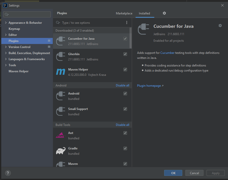Click the Maven plugin icon at list bottom
The width and height of the screenshot is (228, 180).
coord(61,164)
